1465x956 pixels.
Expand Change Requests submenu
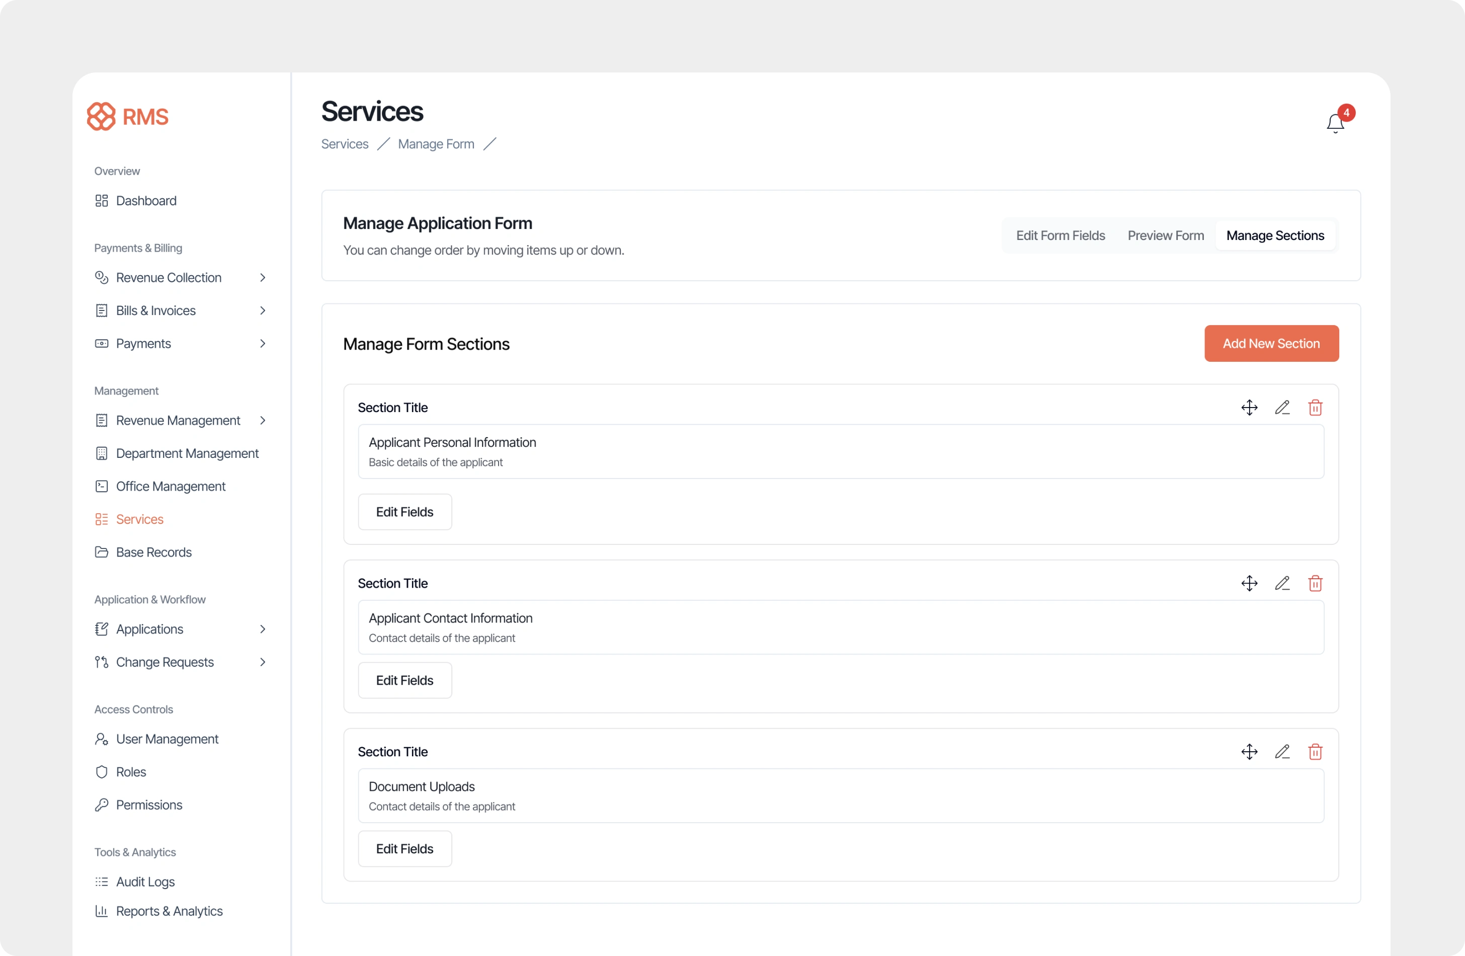[263, 662]
